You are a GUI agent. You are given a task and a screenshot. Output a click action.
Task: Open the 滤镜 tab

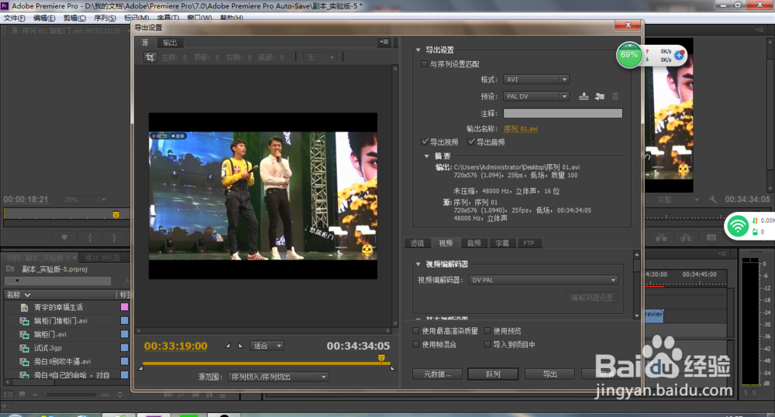[x=417, y=243]
